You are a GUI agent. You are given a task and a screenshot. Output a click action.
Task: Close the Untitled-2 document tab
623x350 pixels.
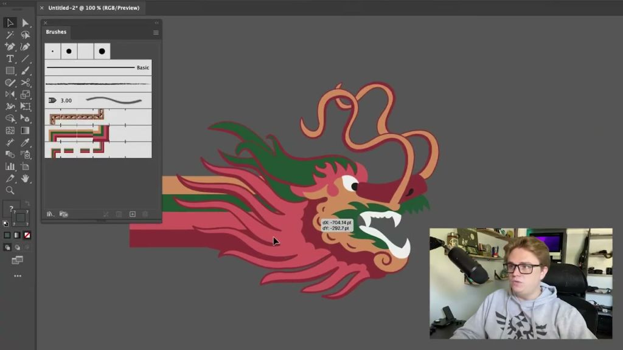click(x=42, y=8)
